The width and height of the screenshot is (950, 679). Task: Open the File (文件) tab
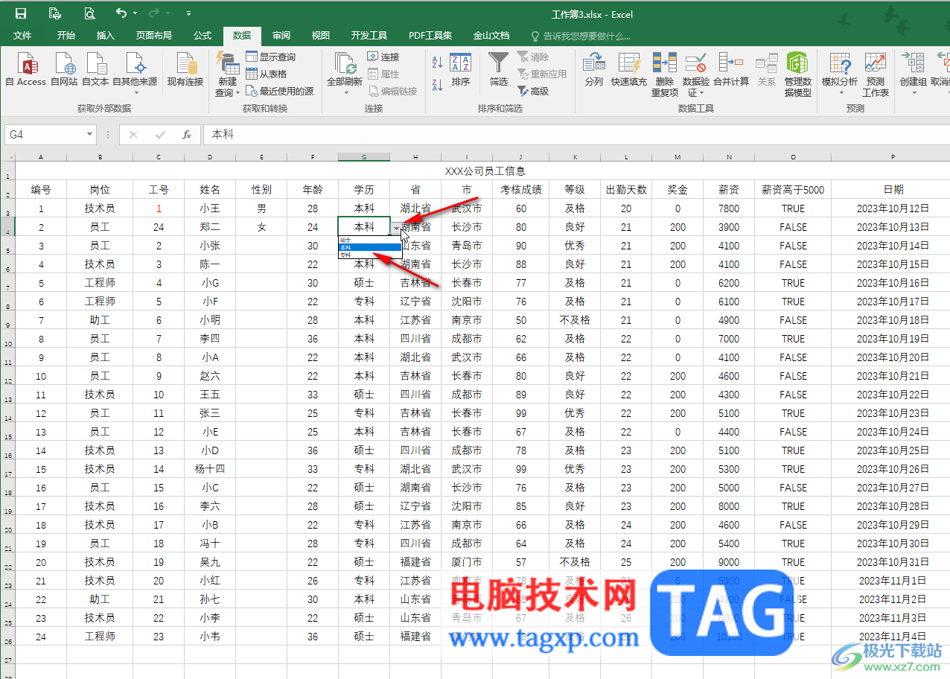tap(22, 35)
